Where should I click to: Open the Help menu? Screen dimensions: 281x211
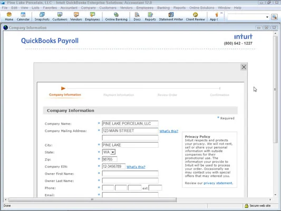click(238, 8)
